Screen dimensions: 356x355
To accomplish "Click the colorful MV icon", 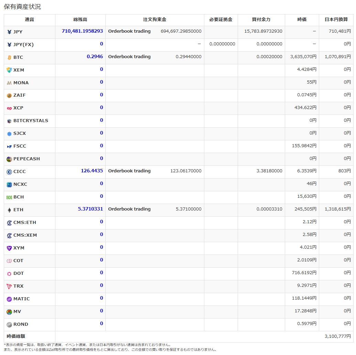I will [9, 312].
